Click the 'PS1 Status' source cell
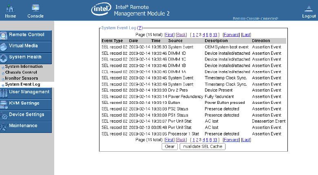This screenshot has width=318, height=175. [178, 115]
